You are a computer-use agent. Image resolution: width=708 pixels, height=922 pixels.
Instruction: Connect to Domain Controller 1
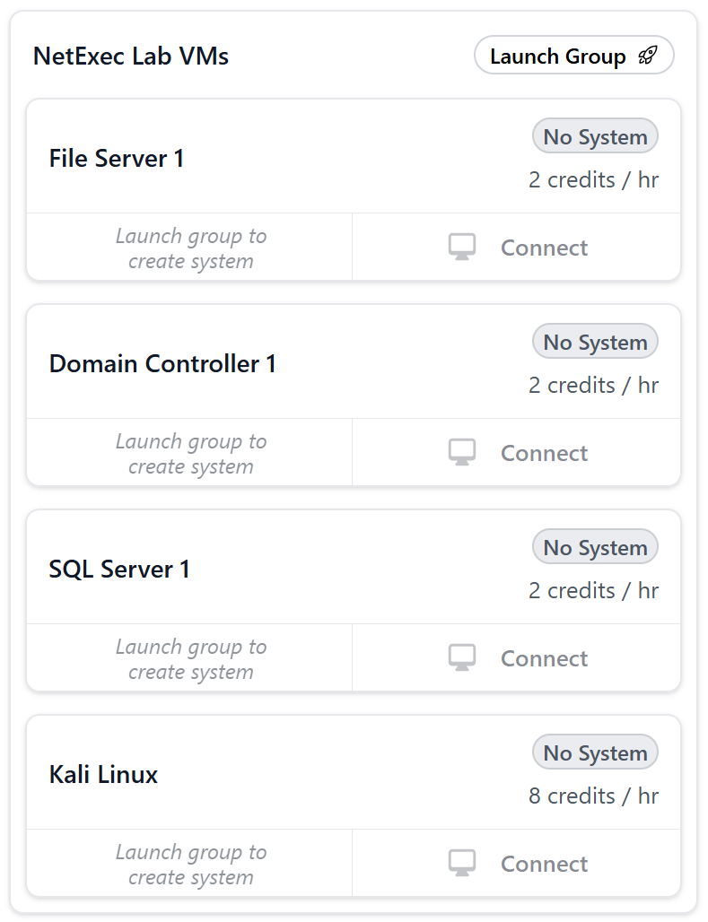pos(516,452)
